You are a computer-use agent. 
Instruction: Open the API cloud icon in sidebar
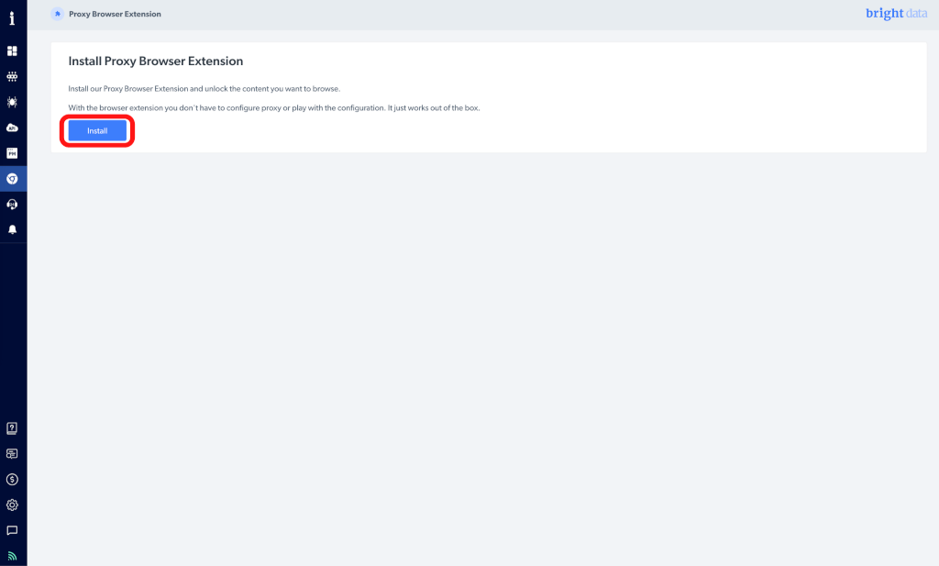tap(12, 128)
